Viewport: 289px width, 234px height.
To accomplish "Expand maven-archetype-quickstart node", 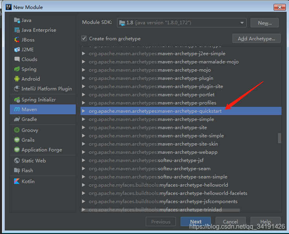I will 84,111.
